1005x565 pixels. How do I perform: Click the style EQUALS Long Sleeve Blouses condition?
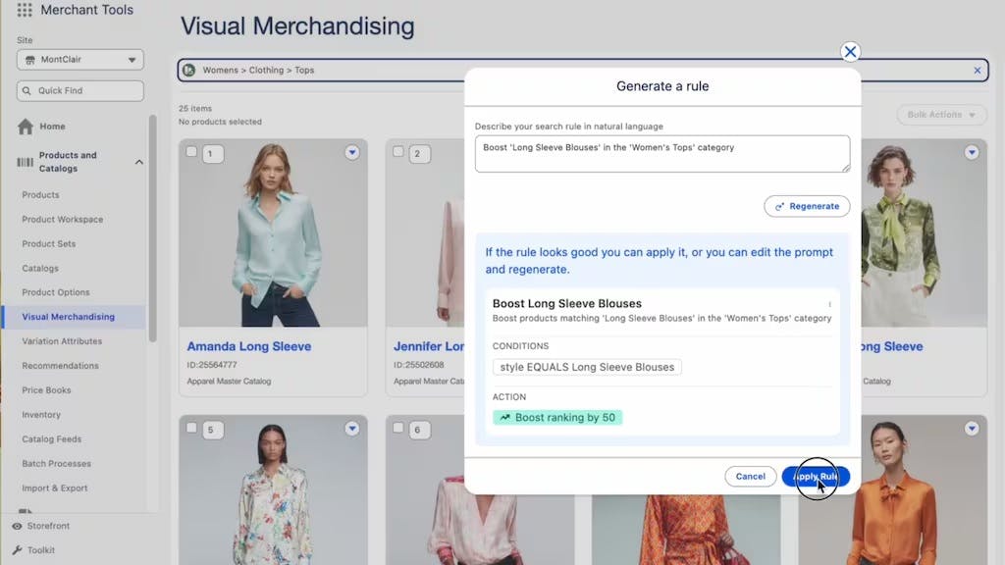(587, 367)
